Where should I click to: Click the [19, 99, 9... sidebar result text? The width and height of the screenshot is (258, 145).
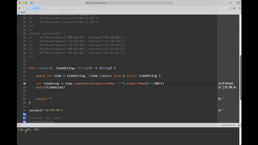coord(230,87)
